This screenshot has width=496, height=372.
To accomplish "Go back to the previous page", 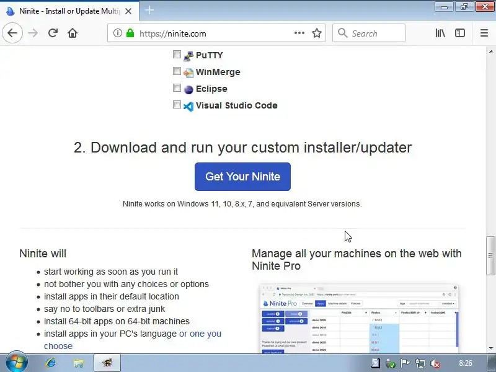I will click(12, 33).
